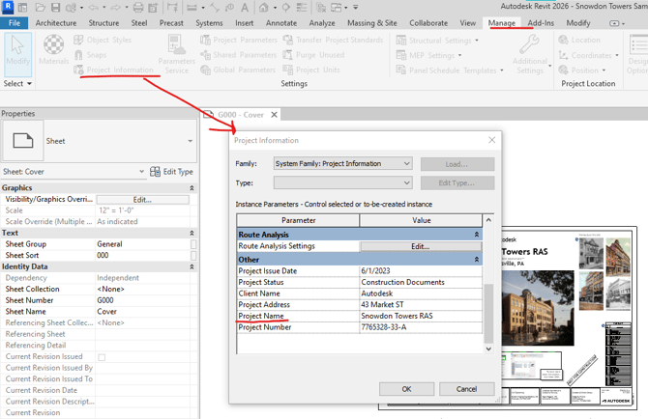Open Project Units
The image size is (648, 419).
311,70
